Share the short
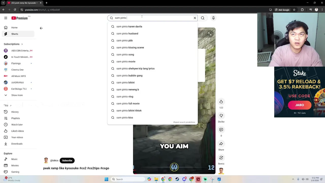 pos(221,144)
